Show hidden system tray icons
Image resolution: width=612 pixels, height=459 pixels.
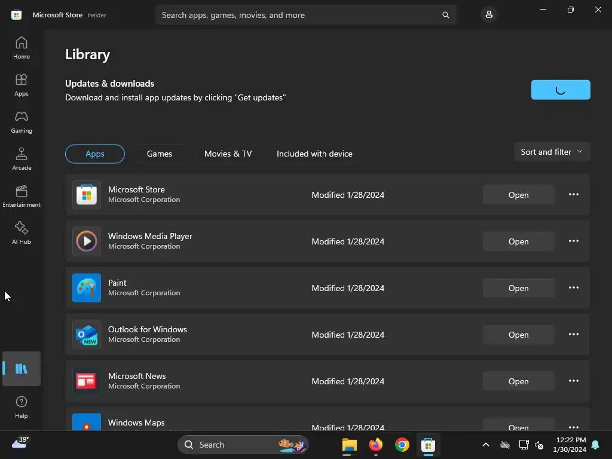click(485, 445)
